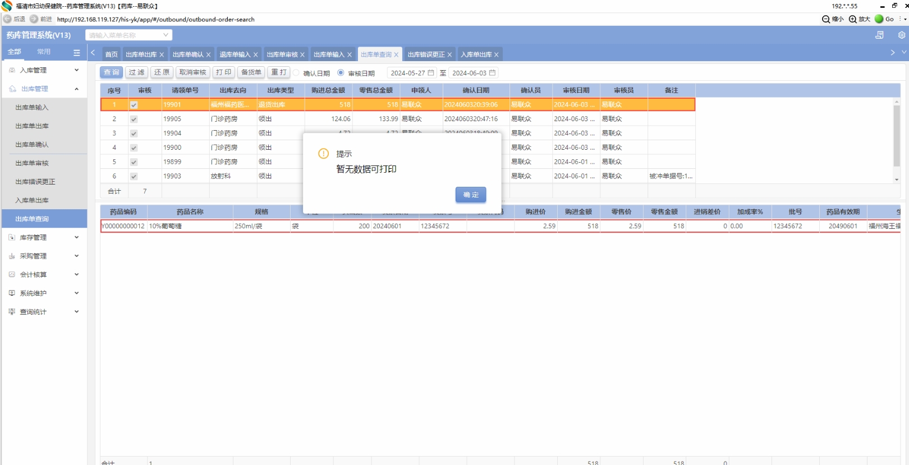Expand the 入库管理 menu chevron
This screenshot has width=909, height=465.
point(77,70)
